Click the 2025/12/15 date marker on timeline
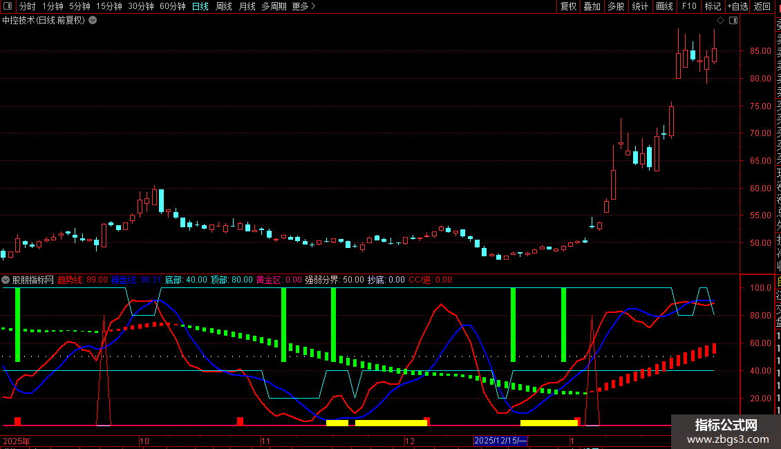 500,441
